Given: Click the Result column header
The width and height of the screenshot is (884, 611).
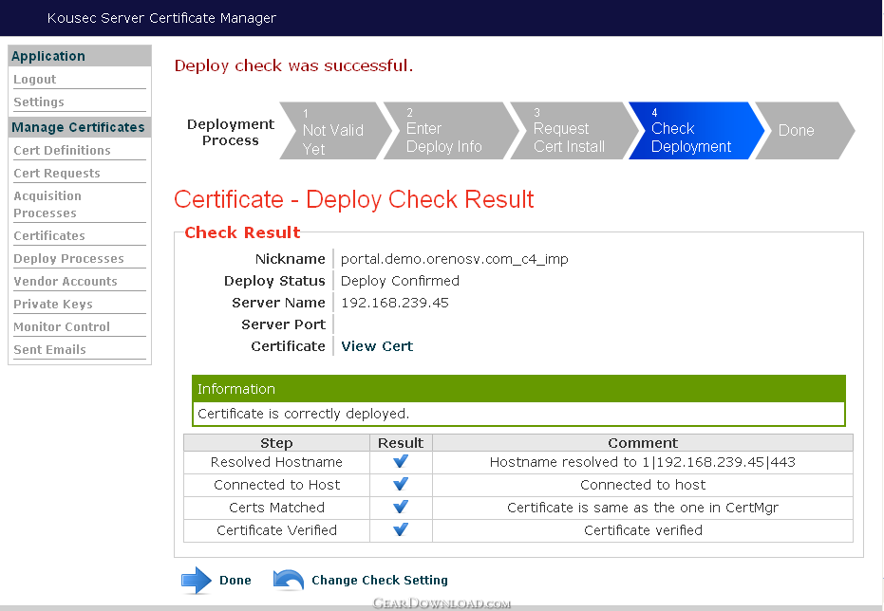Looking at the screenshot, I should 401,443.
